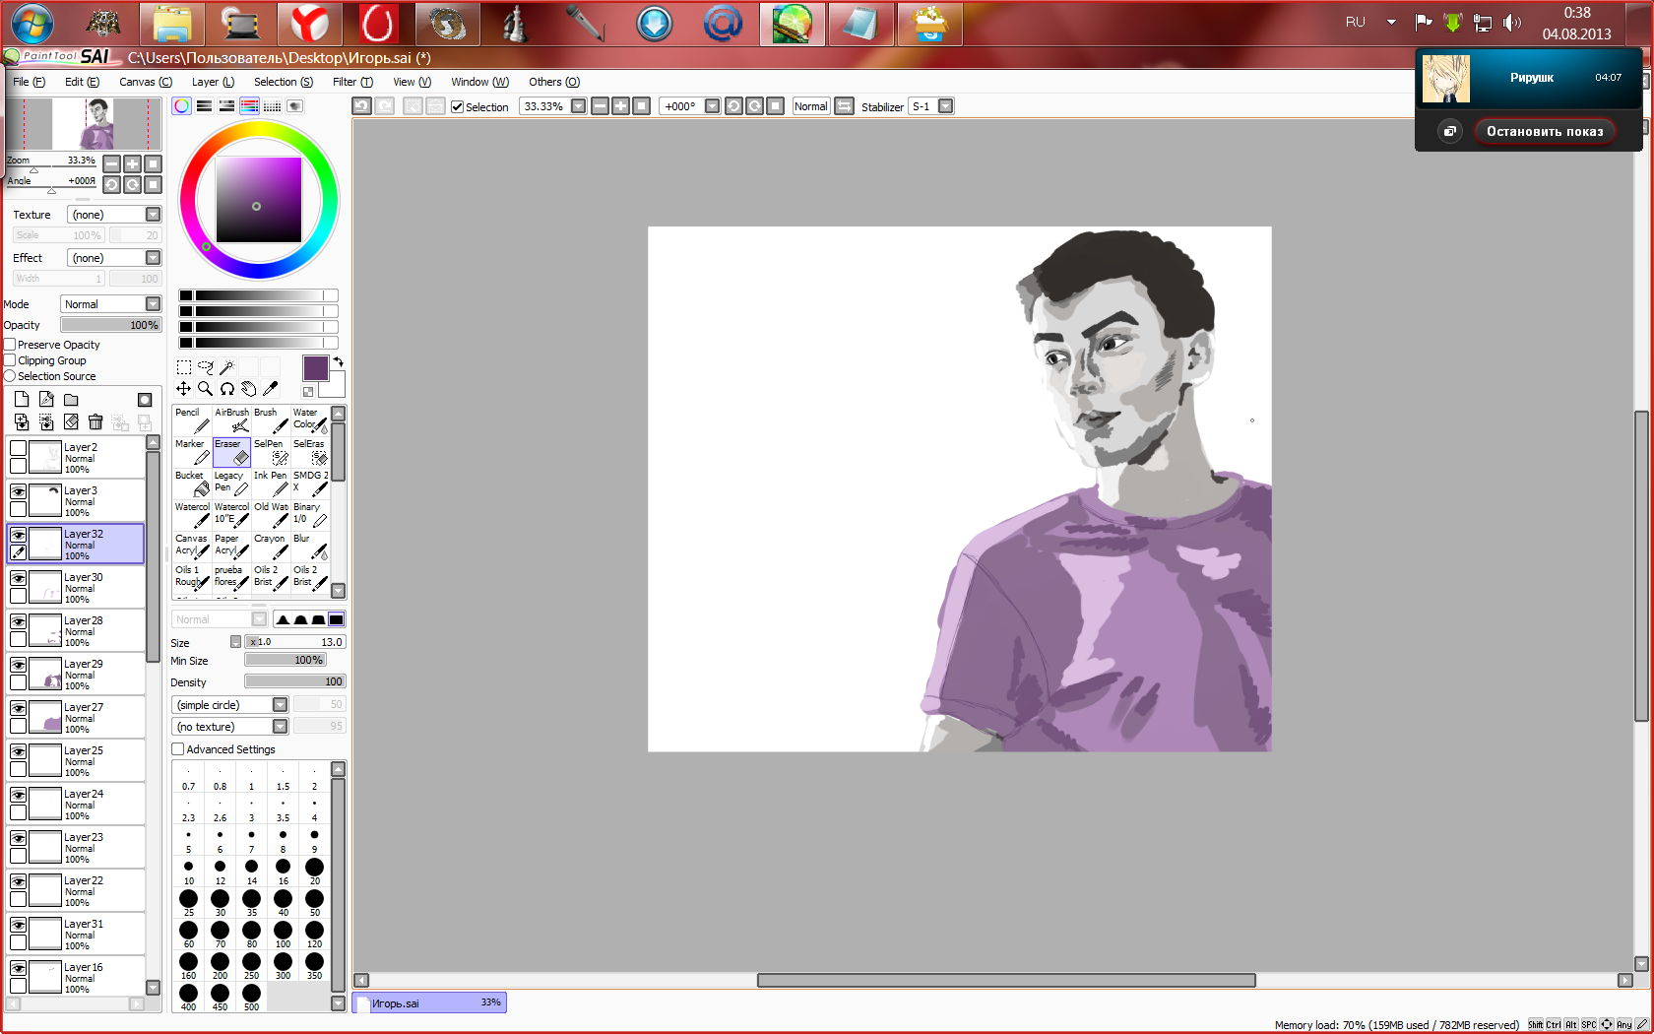Click the navigator preview thumbnail
Screen dimensions: 1654x1034
pyautogui.click(x=84, y=124)
